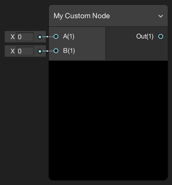Click the black node preview area
Viewport: 172px width, 185px height.
click(108, 120)
